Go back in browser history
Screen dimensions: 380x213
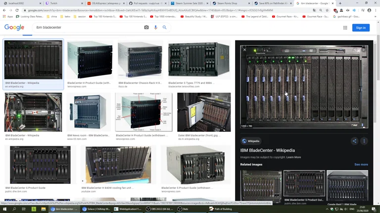tap(4, 10)
